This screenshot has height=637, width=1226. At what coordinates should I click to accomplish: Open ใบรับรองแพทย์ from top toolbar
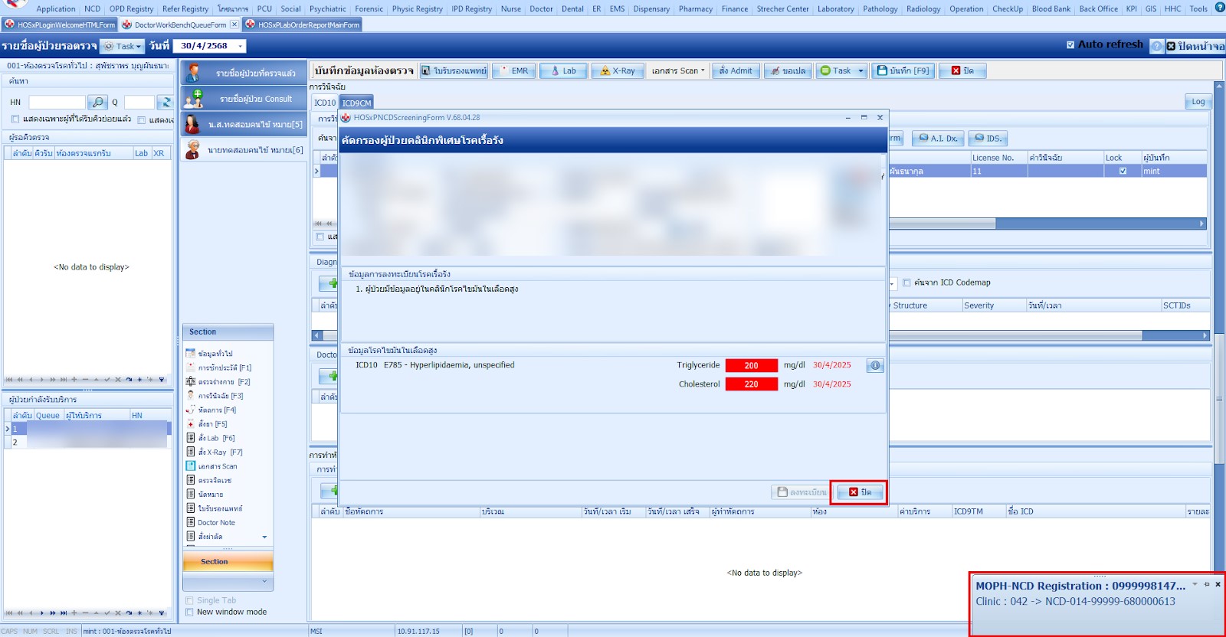(454, 70)
